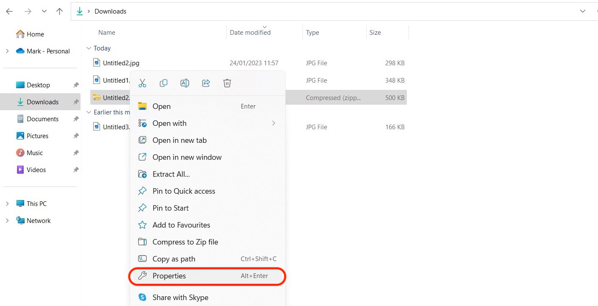Image resolution: width=598 pixels, height=306 pixels.
Task: Click the Rename icon in context menu
Action: coord(185,83)
